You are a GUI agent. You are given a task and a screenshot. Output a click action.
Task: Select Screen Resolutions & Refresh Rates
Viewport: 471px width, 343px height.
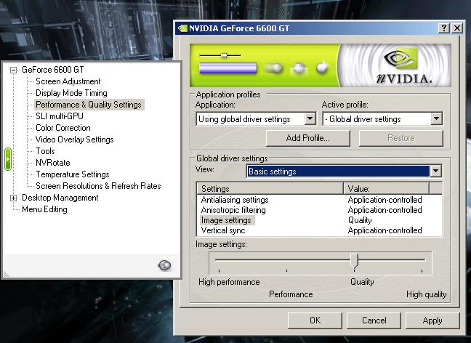pyautogui.click(x=98, y=186)
